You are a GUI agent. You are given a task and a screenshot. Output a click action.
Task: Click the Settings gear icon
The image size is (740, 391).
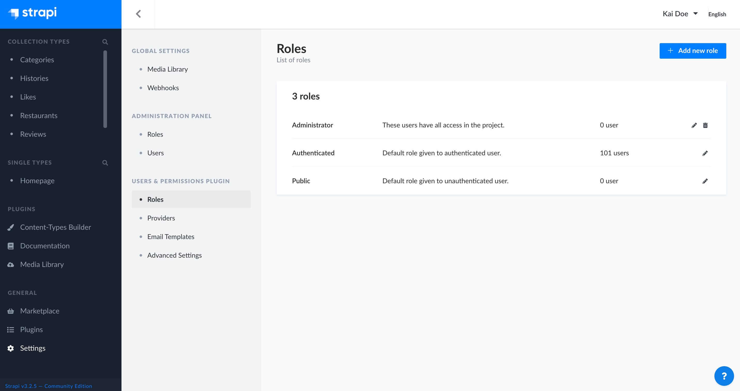click(x=10, y=348)
